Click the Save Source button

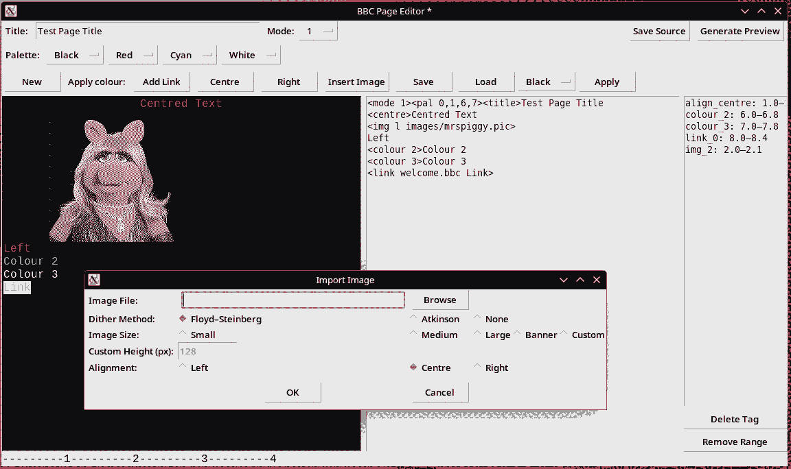point(659,31)
